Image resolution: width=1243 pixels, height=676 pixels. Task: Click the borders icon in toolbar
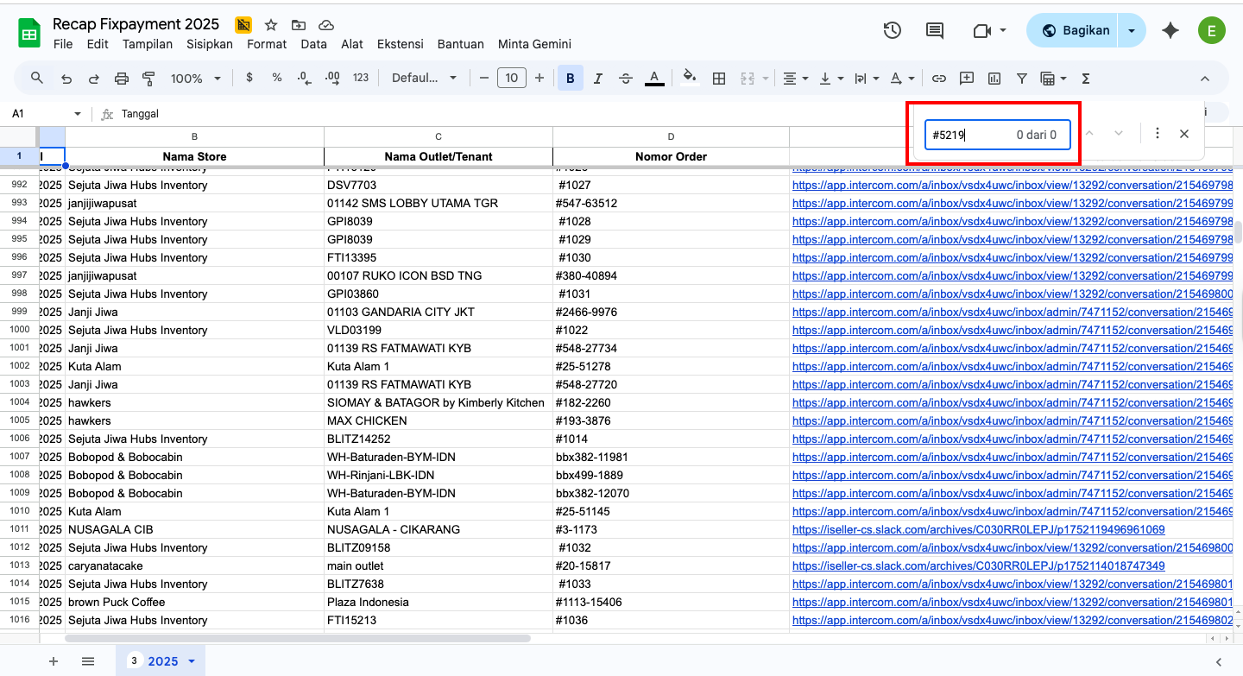(718, 79)
